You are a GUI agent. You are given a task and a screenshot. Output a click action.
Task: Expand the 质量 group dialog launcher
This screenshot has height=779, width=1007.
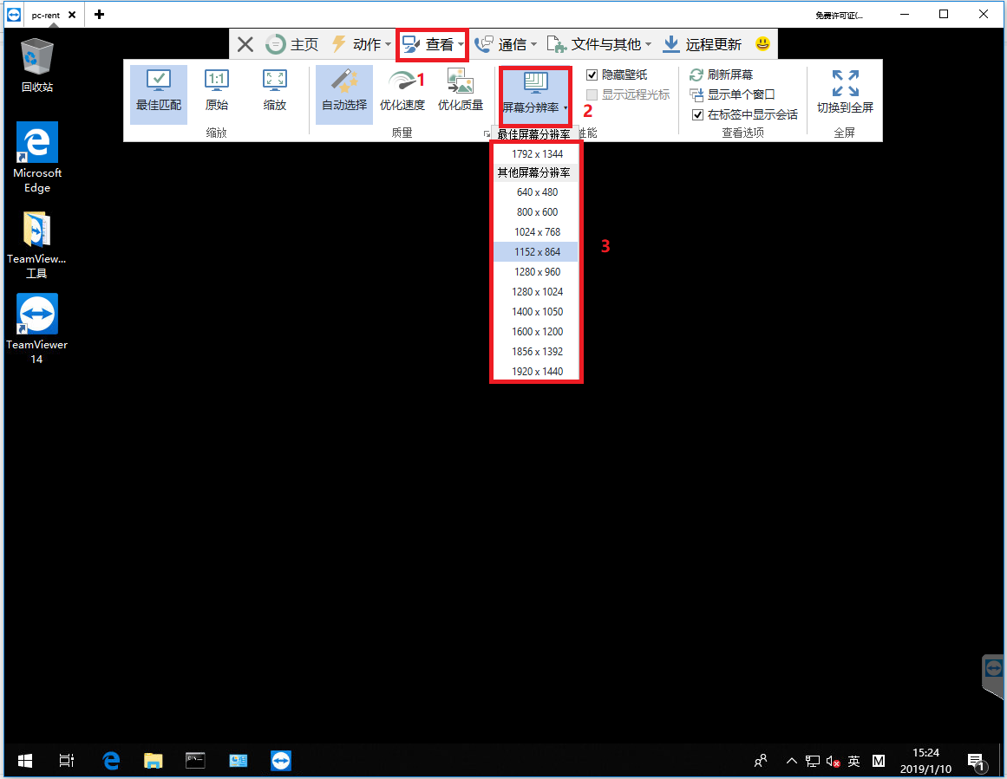click(487, 133)
